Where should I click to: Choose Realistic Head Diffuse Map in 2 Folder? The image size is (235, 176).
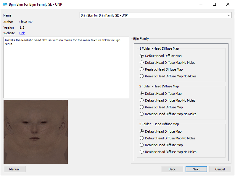[161, 107]
